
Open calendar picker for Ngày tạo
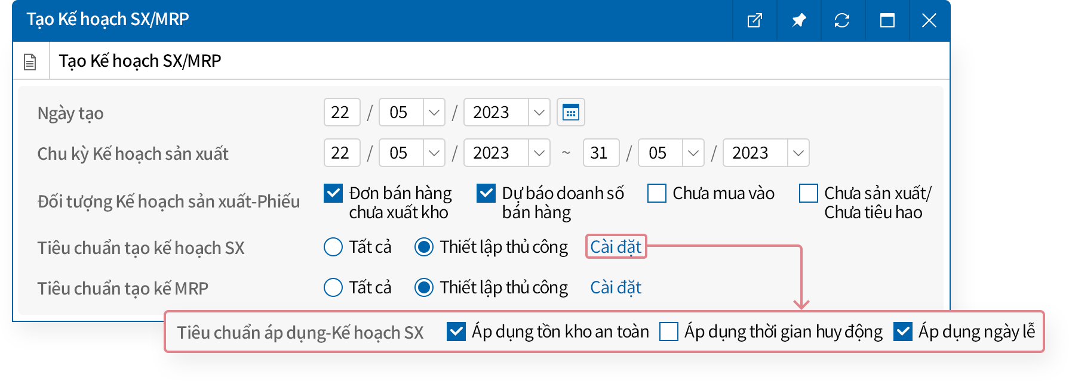click(x=570, y=112)
